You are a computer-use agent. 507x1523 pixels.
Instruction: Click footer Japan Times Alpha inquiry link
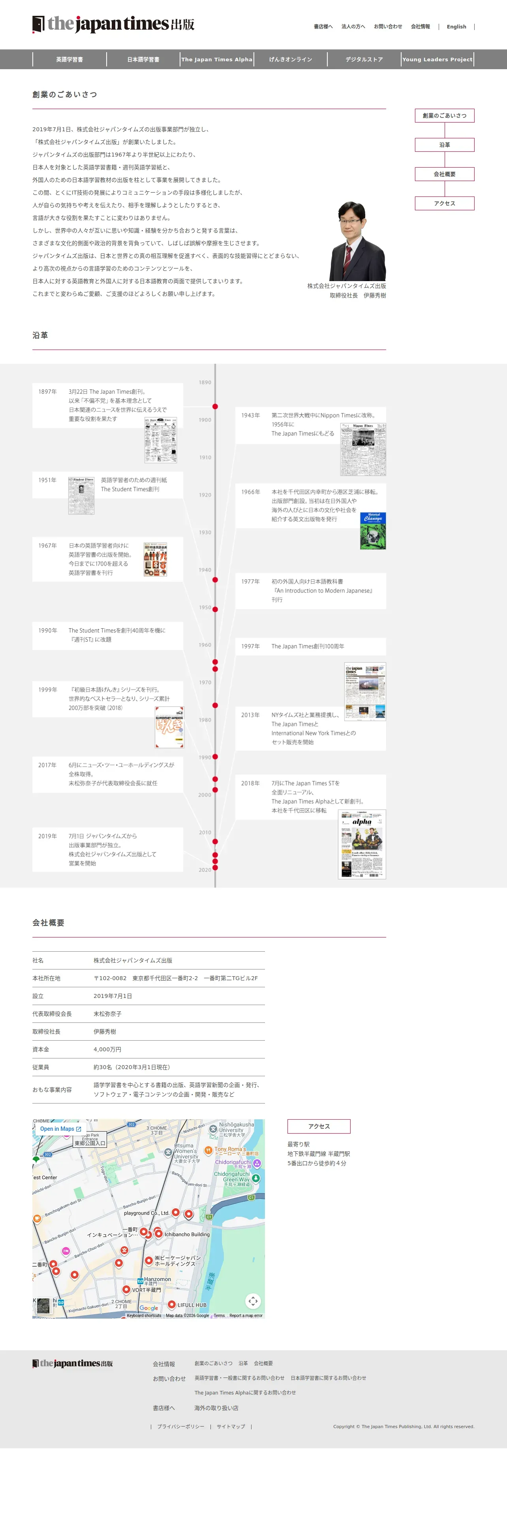point(246,1393)
